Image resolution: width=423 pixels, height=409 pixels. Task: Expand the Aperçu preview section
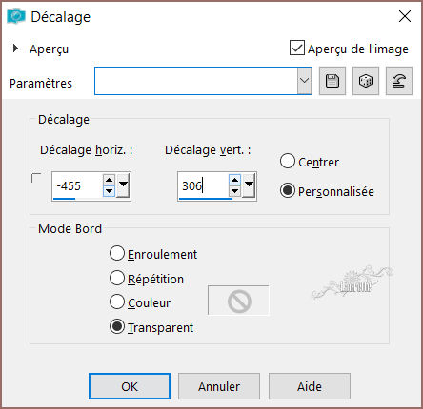tap(15, 49)
